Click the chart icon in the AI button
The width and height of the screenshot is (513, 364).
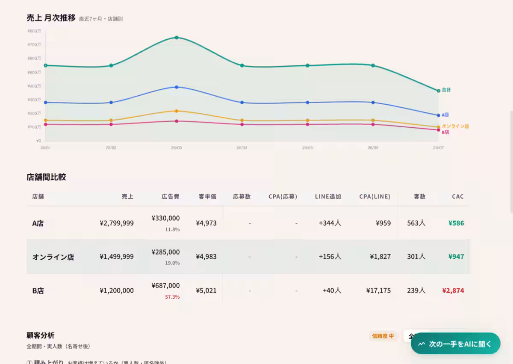point(422,344)
